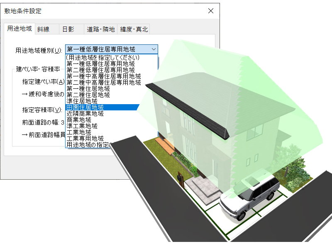The image size is (332, 249).
Task: Collapse the 用途地域種別 dropdown arrow
Action: coord(154,49)
